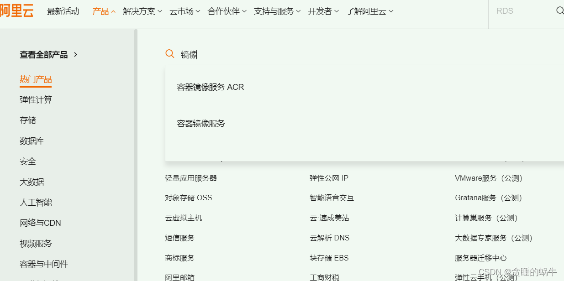Image resolution: width=564 pixels, height=281 pixels.
Task: Open 大数据专家服务（公测） link
Action: pos(494,238)
